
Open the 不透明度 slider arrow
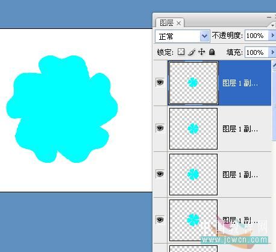click(272, 36)
